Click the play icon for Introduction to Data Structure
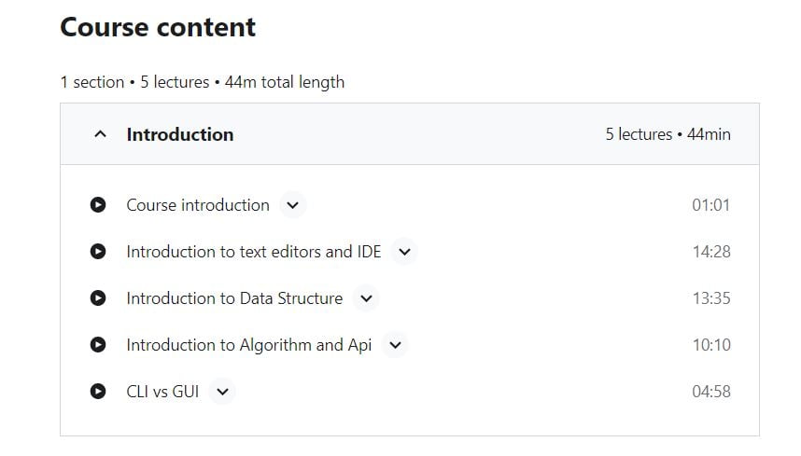Image resolution: width=801 pixels, height=456 pixels. point(98,297)
